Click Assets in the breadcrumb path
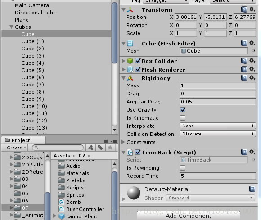 click(62, 156)
